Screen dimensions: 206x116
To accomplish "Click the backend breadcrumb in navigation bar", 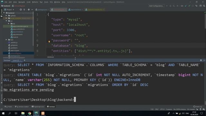I will pos(6,6).
